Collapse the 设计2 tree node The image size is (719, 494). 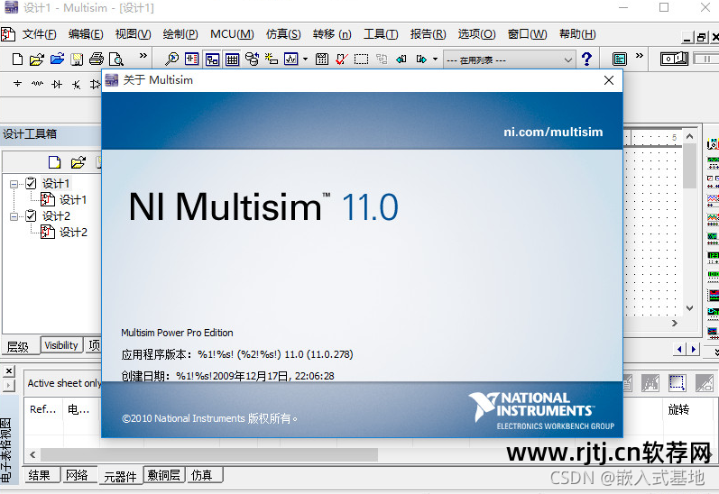pyautogui.click(x=14, y=216)
